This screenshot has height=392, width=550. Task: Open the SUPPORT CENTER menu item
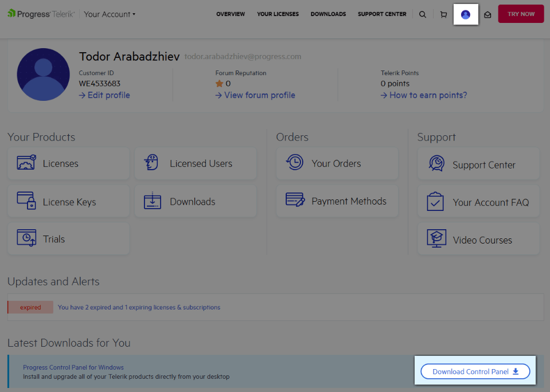[382, 14]
